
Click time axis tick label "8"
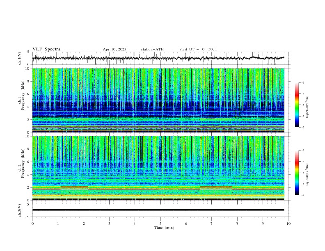(237, 224)
